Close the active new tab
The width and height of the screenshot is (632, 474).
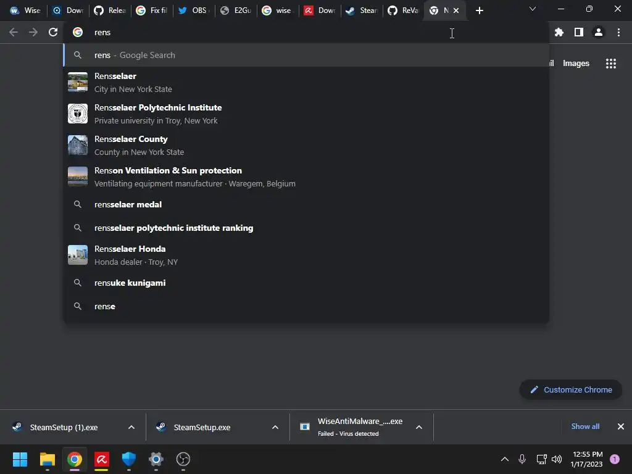(456, 10)
